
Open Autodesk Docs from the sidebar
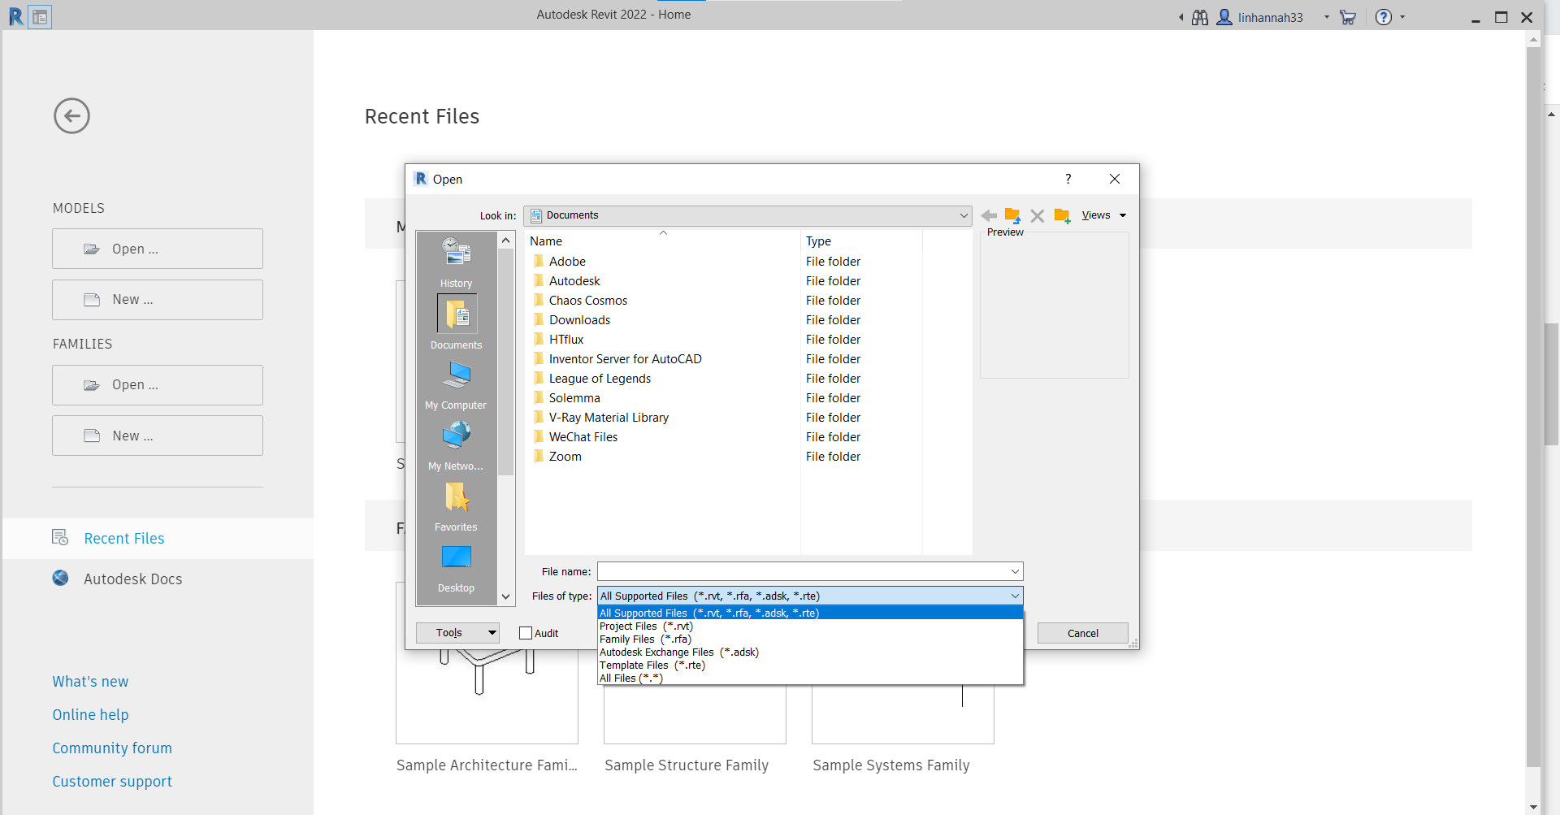(132, 579)
